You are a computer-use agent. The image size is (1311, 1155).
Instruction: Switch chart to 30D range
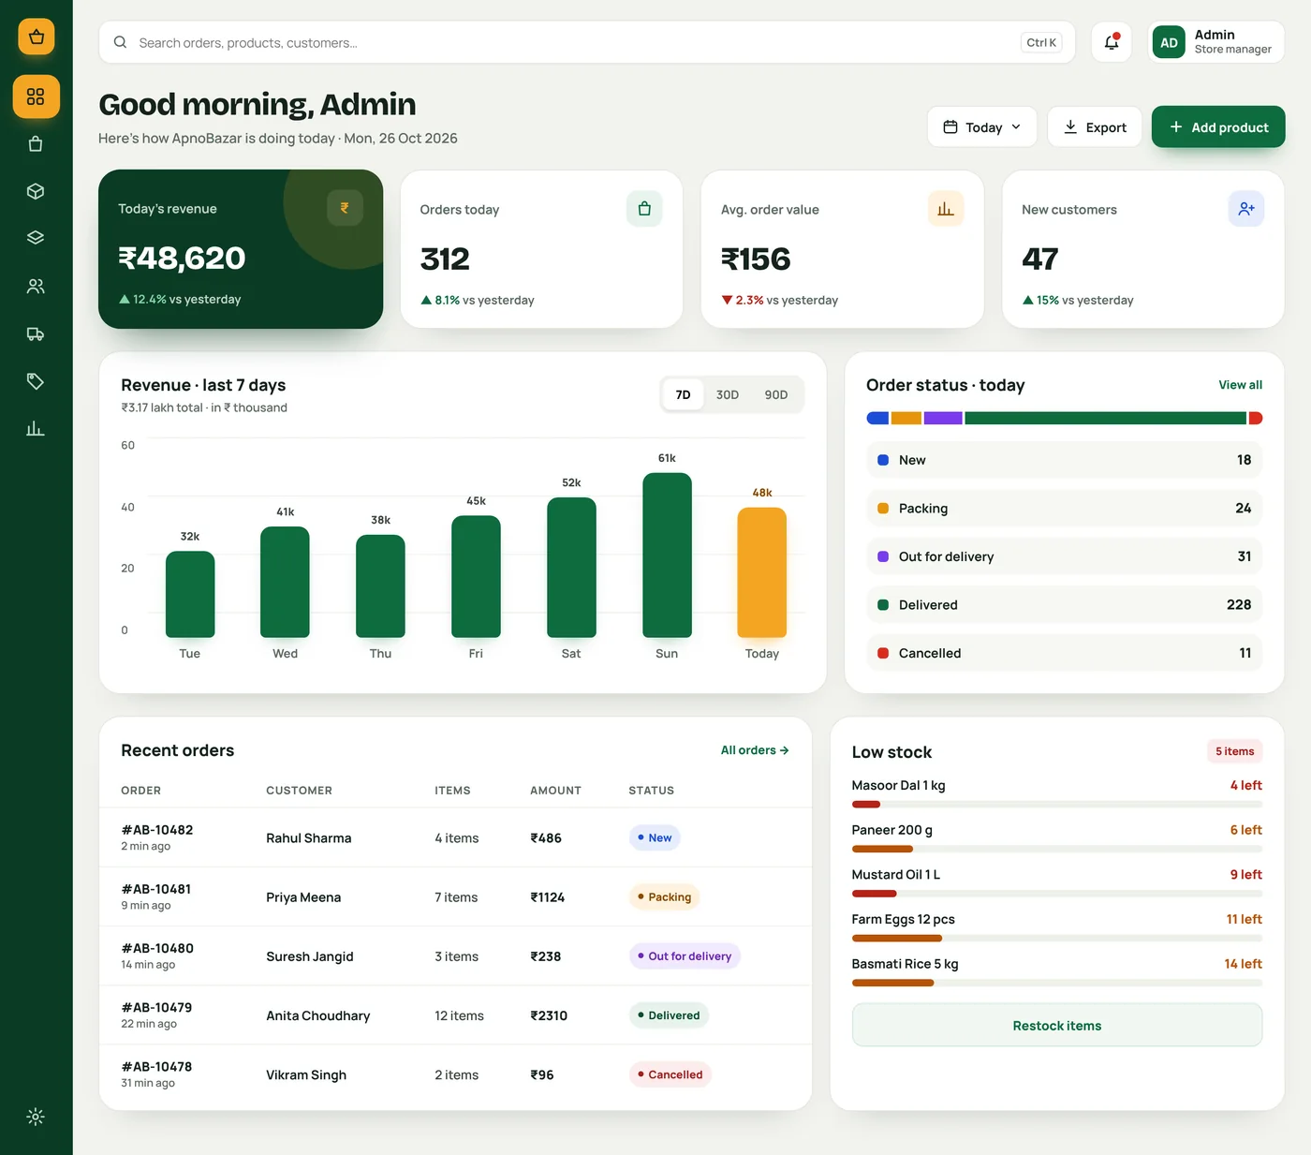coord(728,394)
